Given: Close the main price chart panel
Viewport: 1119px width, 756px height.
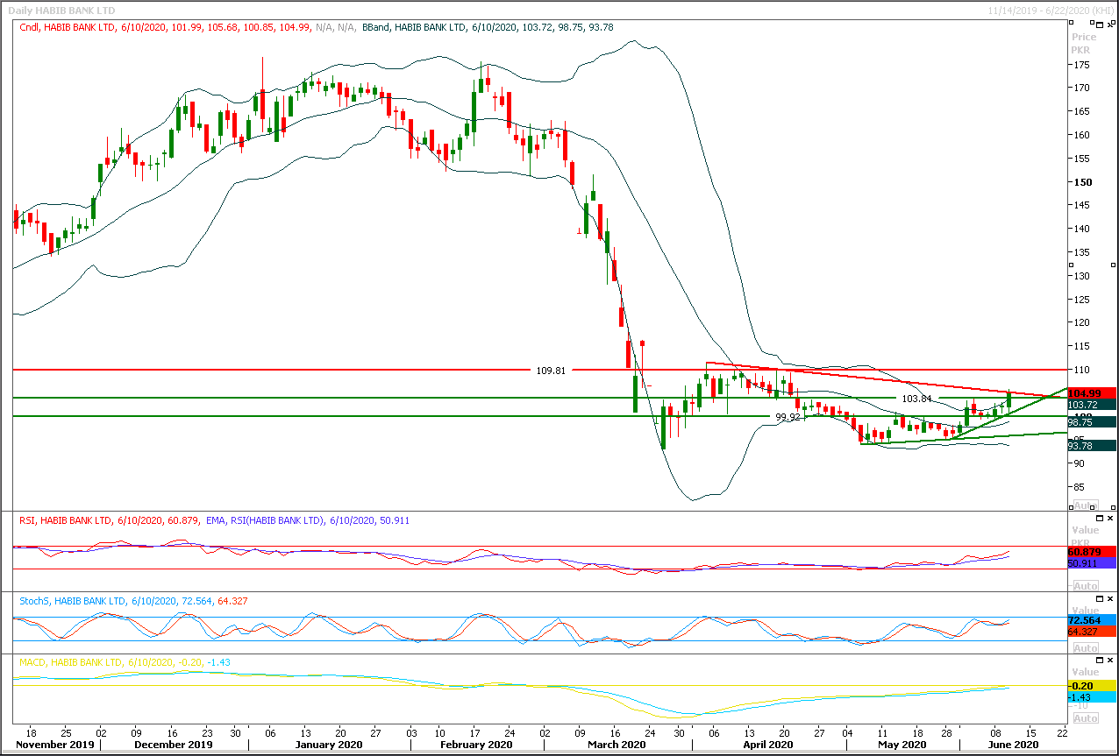Looking at the screenshot, I should pyautogui.click(x=1108, y=26).
